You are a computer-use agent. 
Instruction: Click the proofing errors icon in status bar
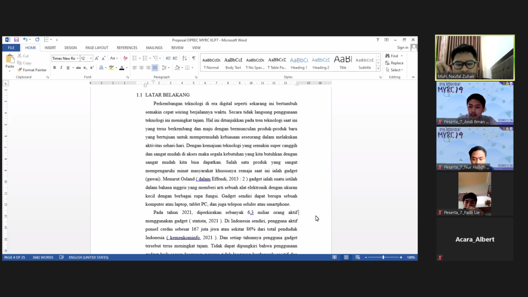click(x=61, y=257)
